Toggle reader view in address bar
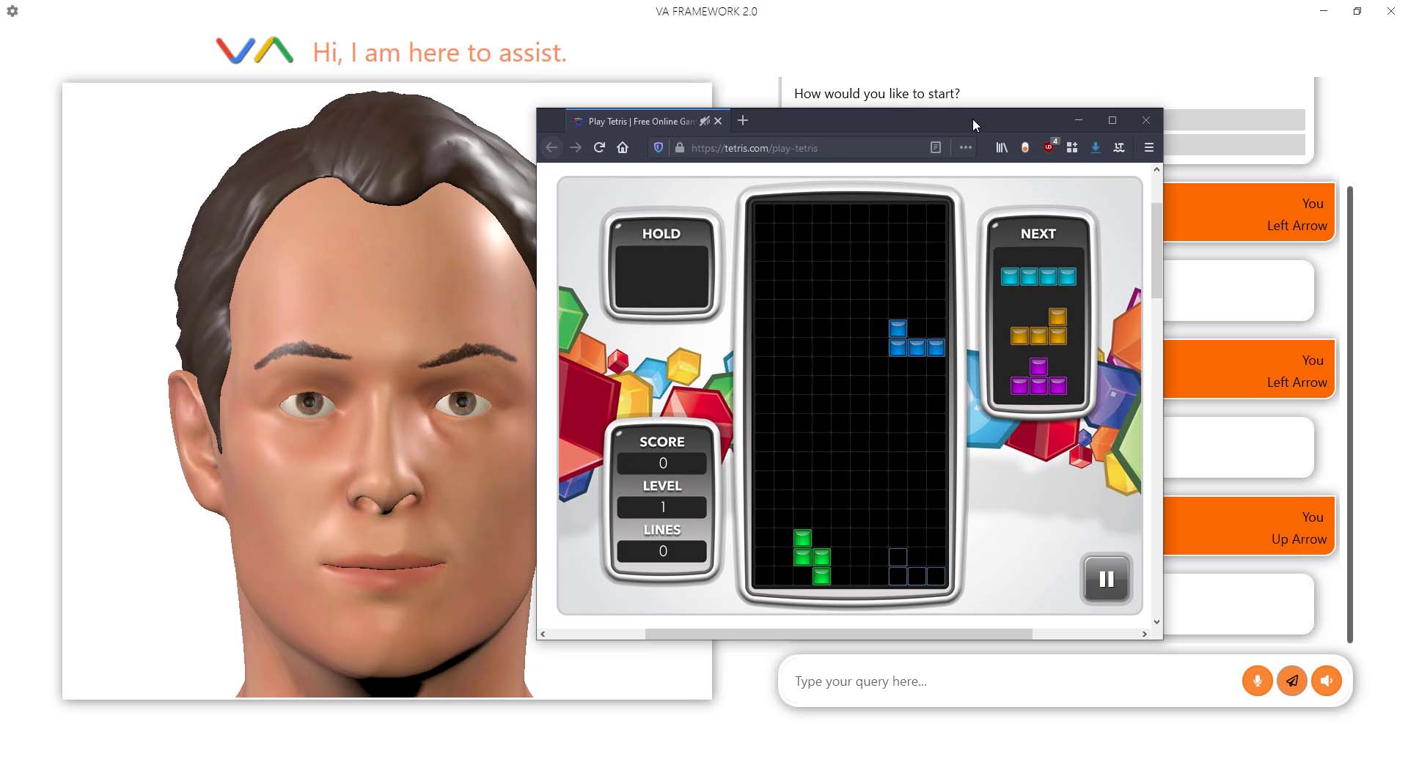Image resolution: width=1408 pixels, height=762 pixels. pos(936,147)
